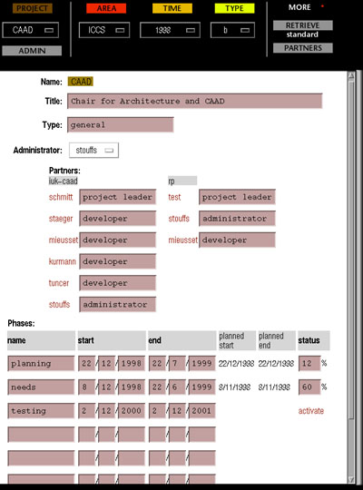
Task: Edit schmitt's project leader role field
Action: (118, 197)
